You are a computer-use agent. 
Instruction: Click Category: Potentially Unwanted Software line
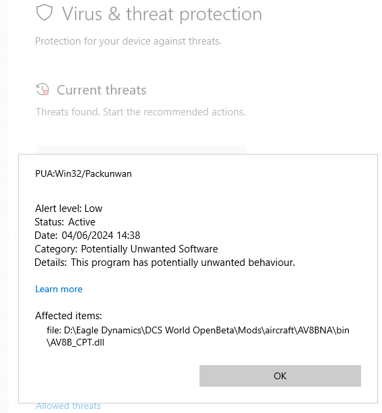pos(126,249)
